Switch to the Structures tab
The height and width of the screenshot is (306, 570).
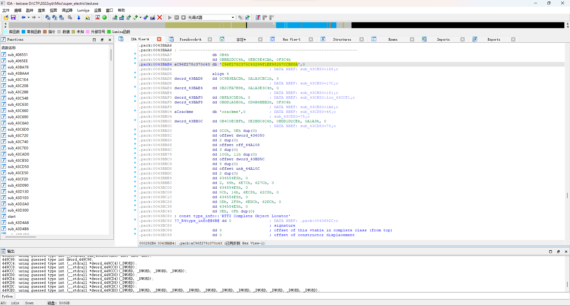pyautogui.click(x=342, y=39)
